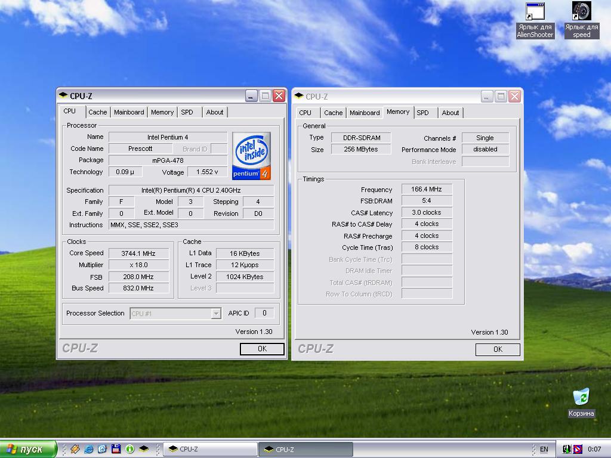This screenshot has height=458, width=611.
Task: Click the Revision value D0
Action: [x=258, y=213]
